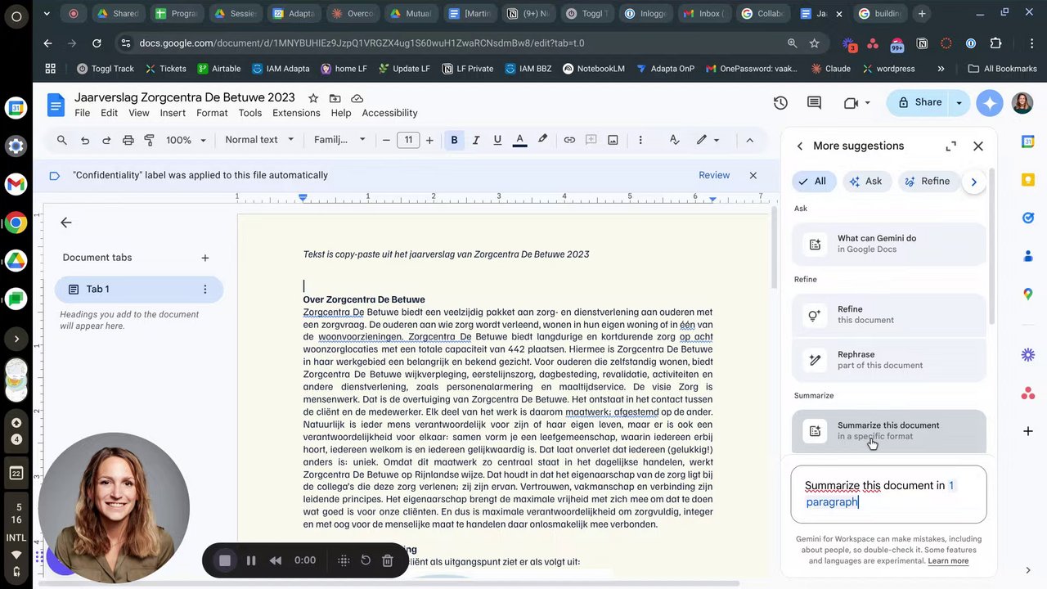Screen dimensions: 1047x589
Task: Open the Format menu
Action: (212, 113)
